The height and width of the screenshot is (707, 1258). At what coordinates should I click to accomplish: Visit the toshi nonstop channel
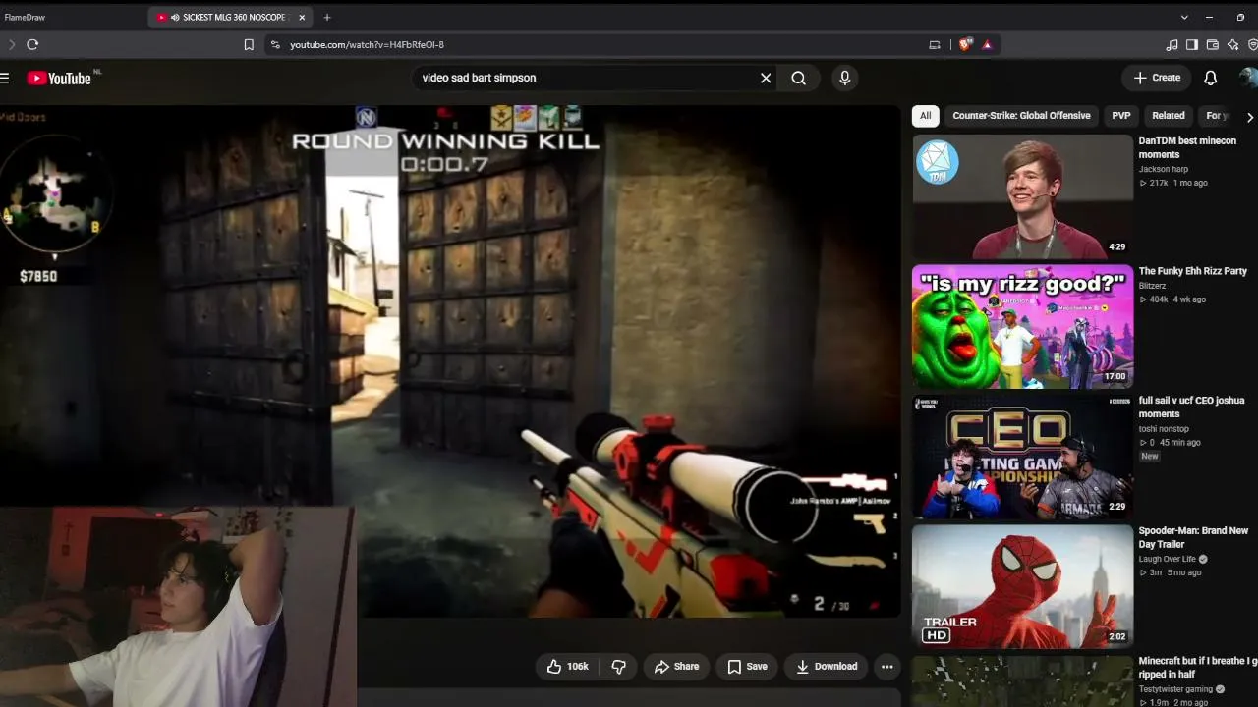(x=1164, y=429)
